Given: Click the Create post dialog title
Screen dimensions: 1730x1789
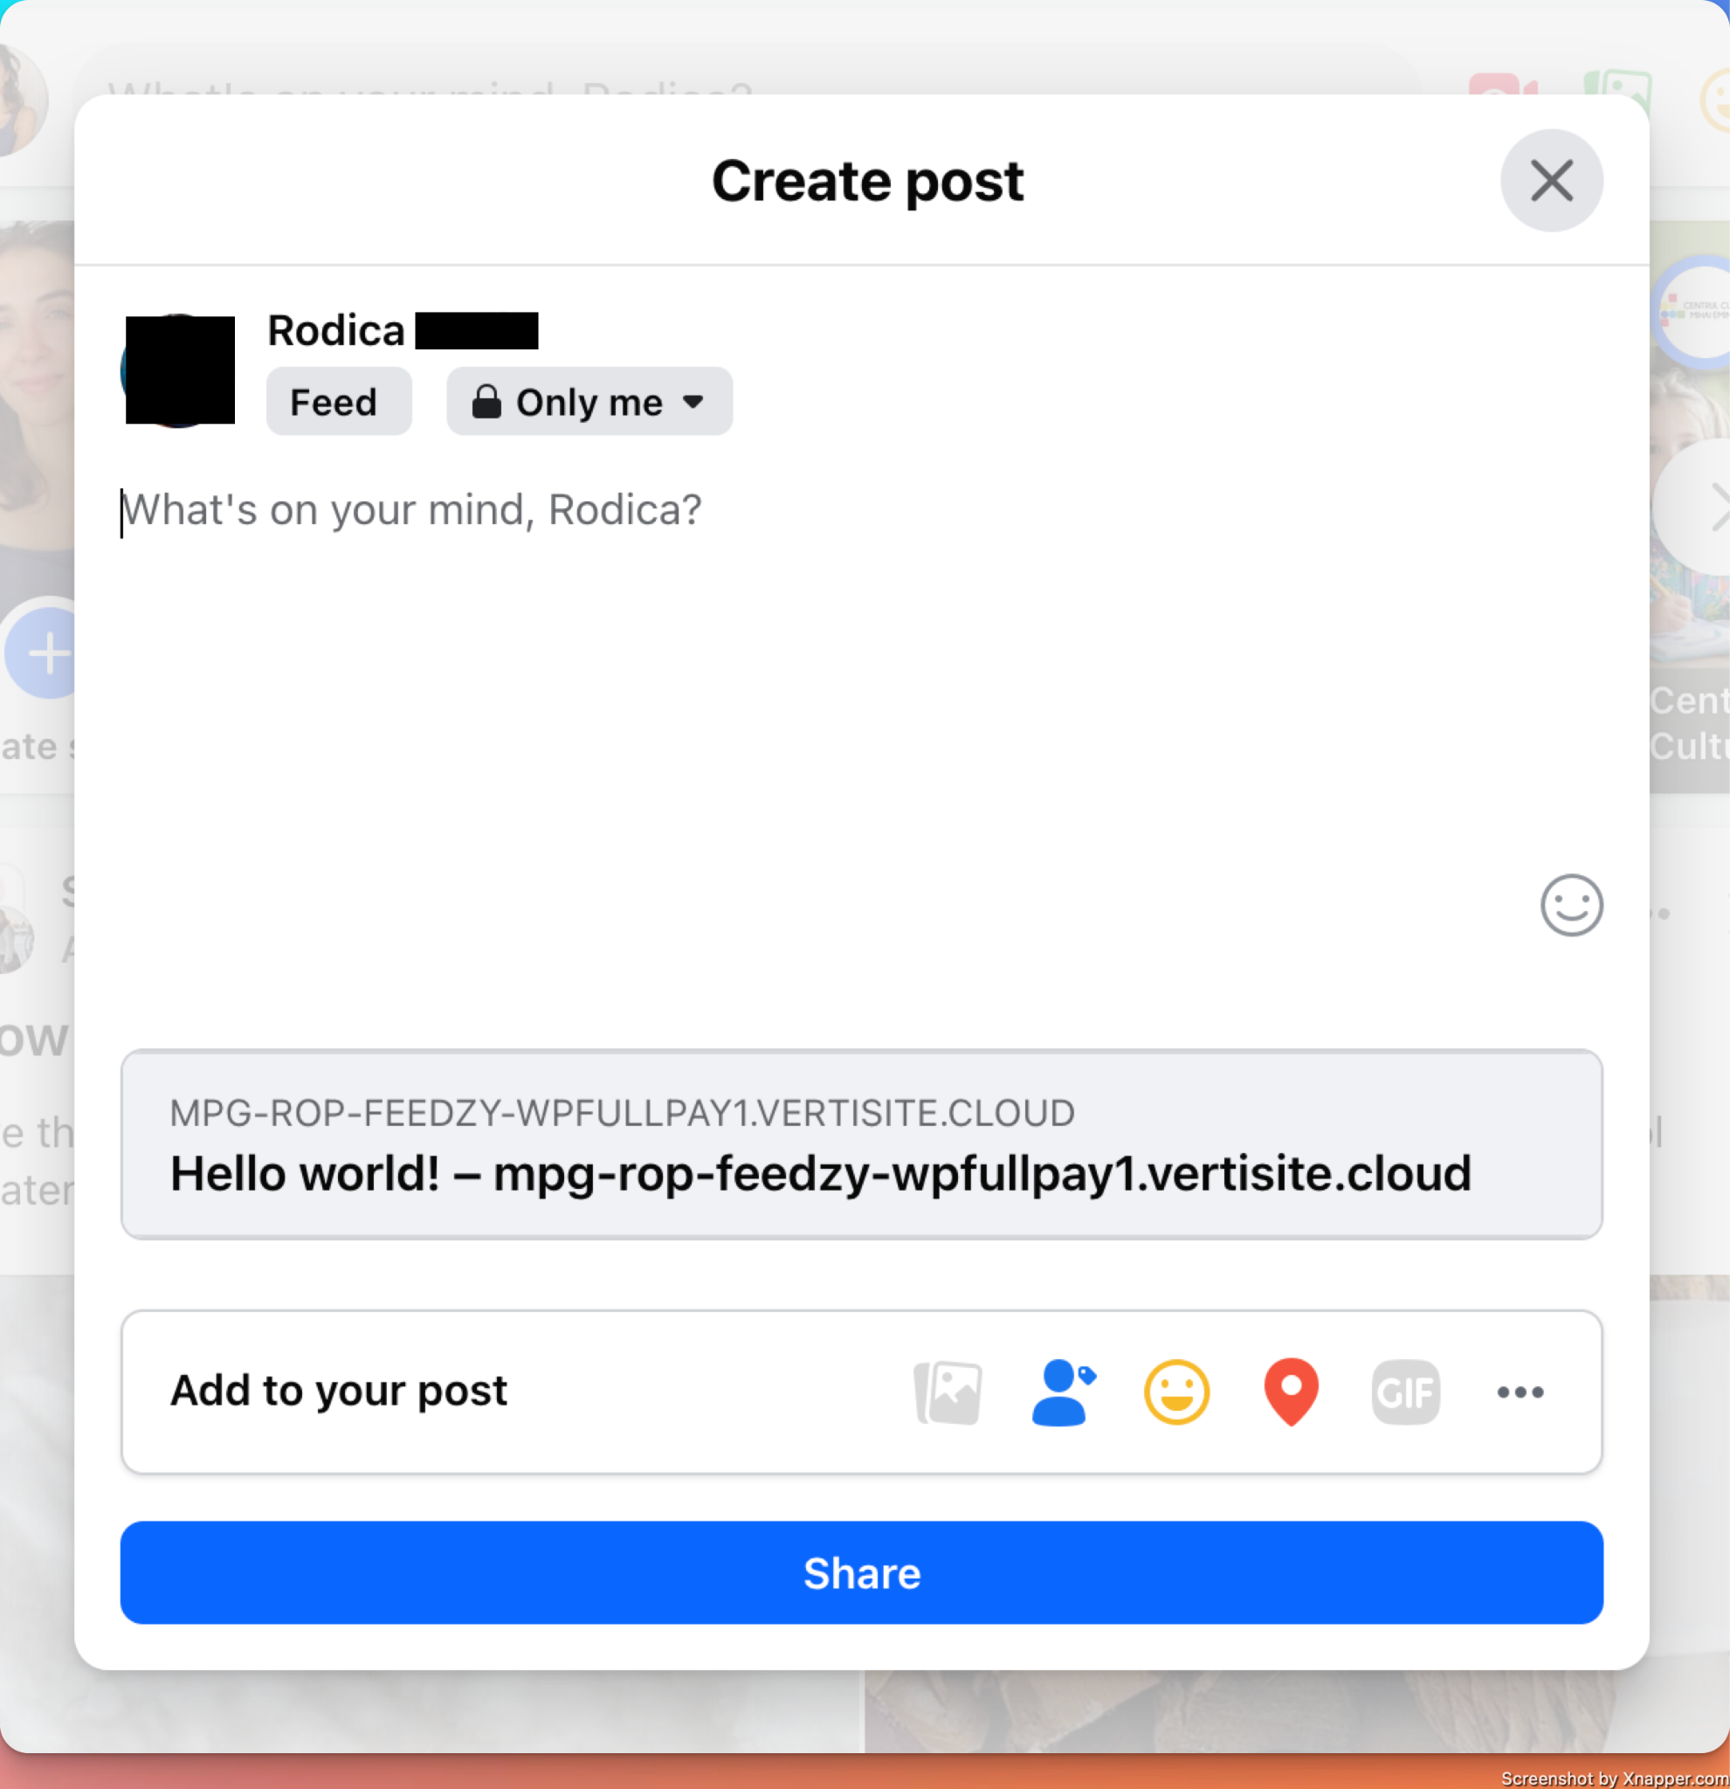Looking at the screenshot, I should coord(868,181).
